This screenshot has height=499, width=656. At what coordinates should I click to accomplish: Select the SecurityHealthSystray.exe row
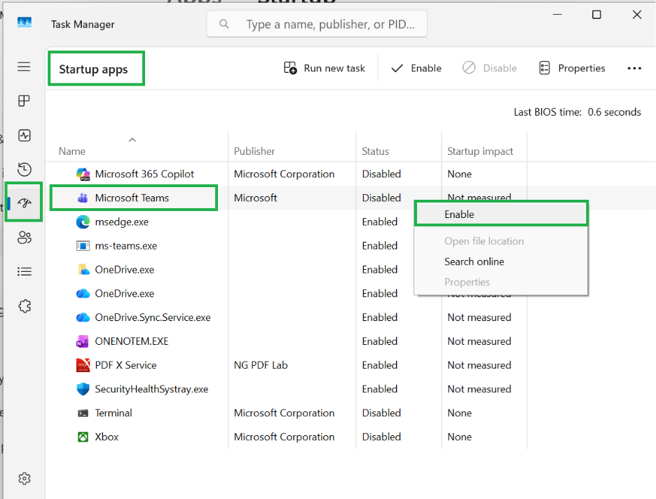[x=286, y=389]
